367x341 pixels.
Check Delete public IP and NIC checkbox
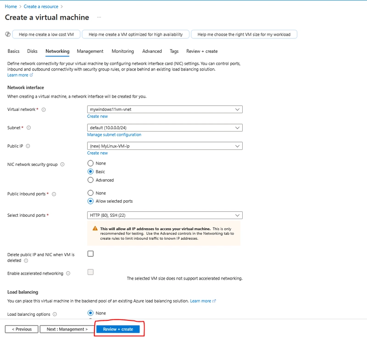90,254
